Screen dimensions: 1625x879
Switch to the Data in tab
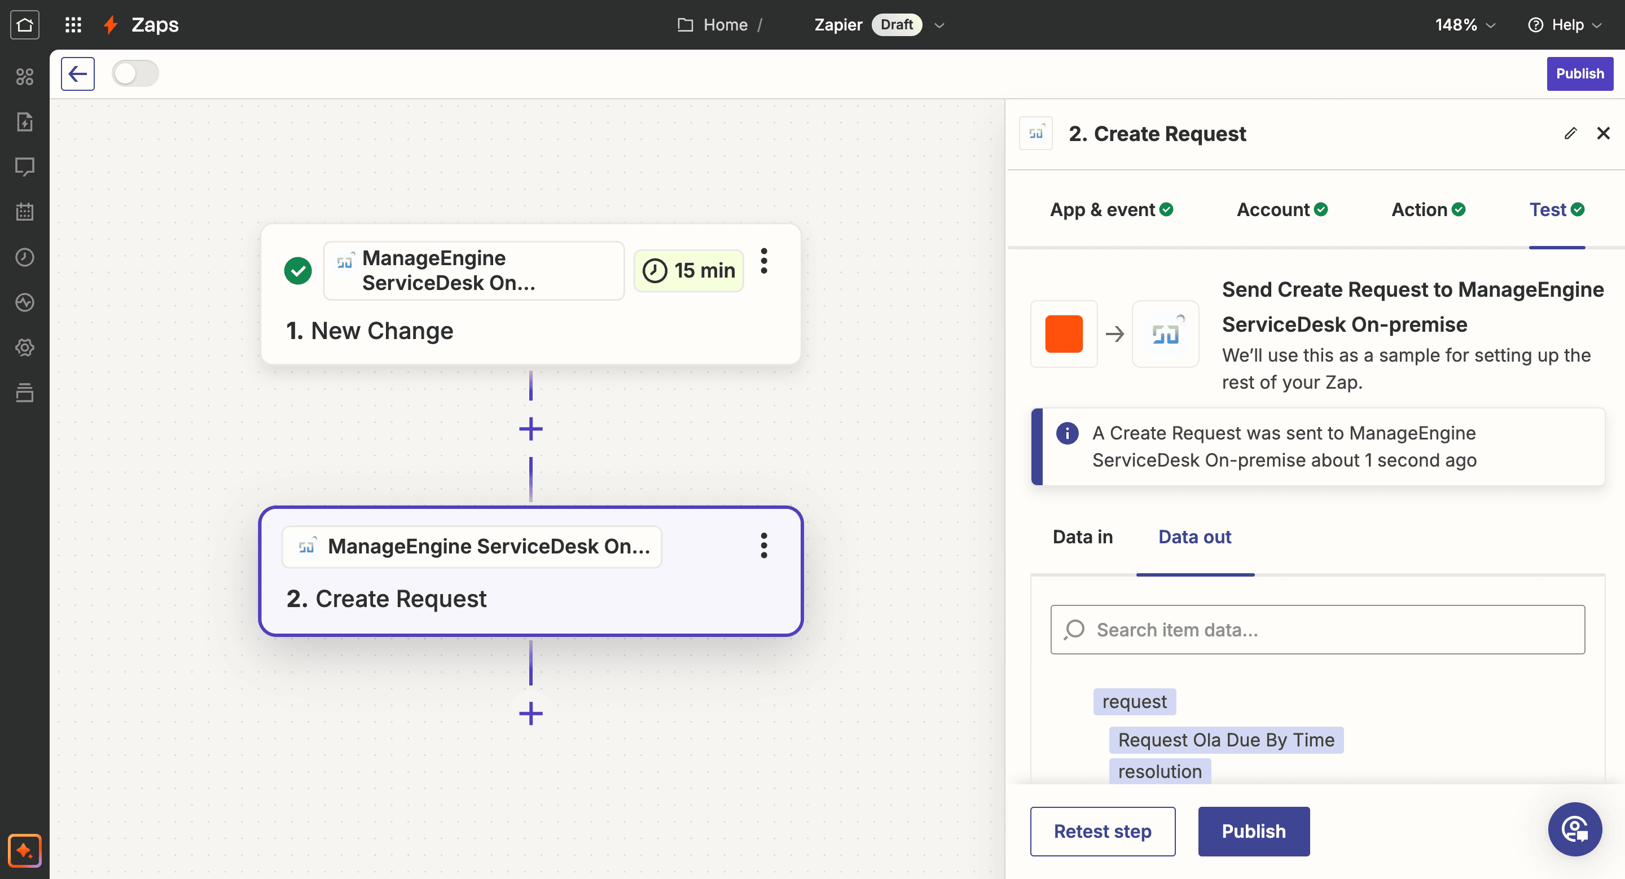[1083, 537]
